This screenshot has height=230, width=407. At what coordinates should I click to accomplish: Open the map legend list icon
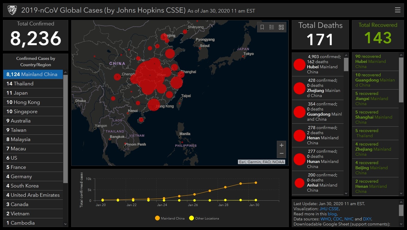[272, 27]
